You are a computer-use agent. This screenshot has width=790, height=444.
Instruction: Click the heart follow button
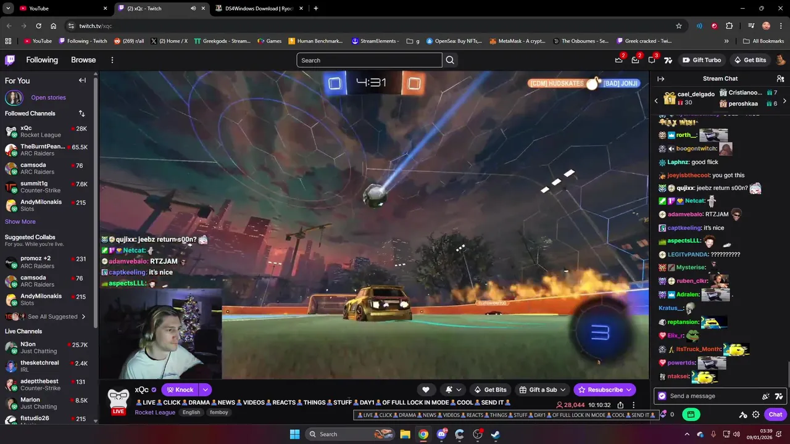(426, 390)
